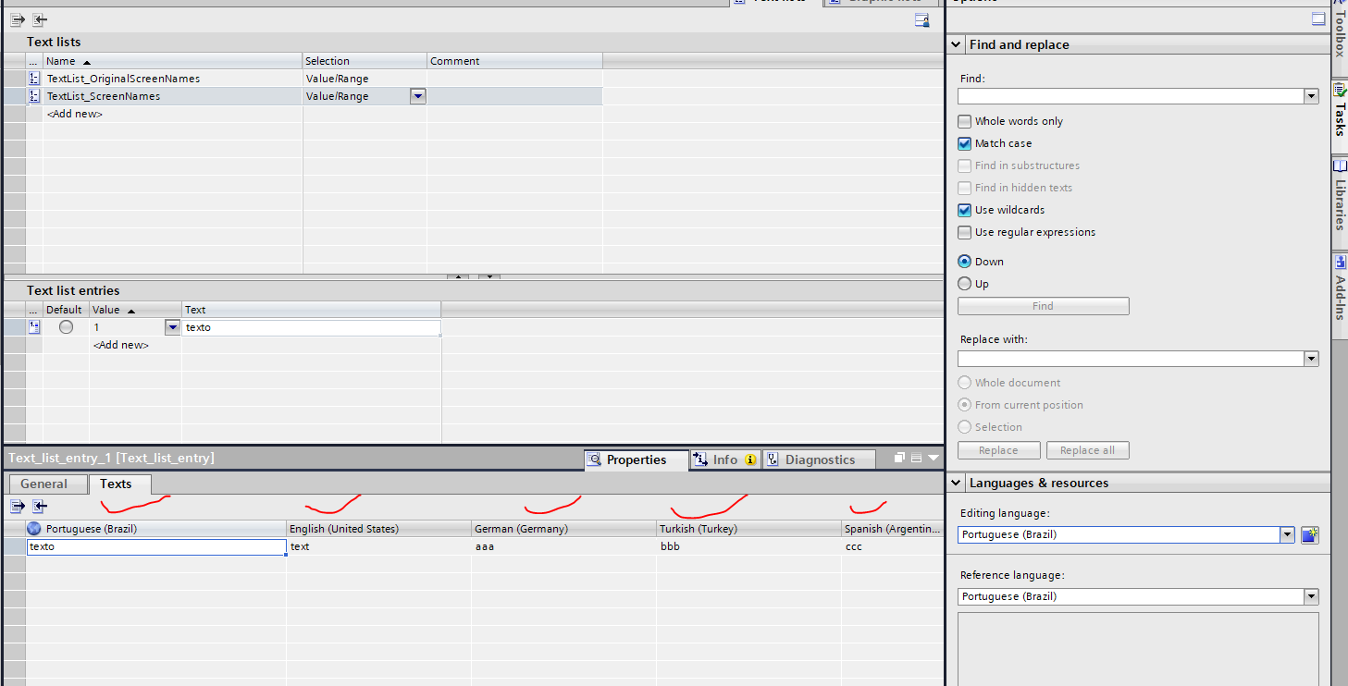The image size is (1348, 686).
Task: Click the down arrow on the pane splitter
Action: [x=489, y=276]
